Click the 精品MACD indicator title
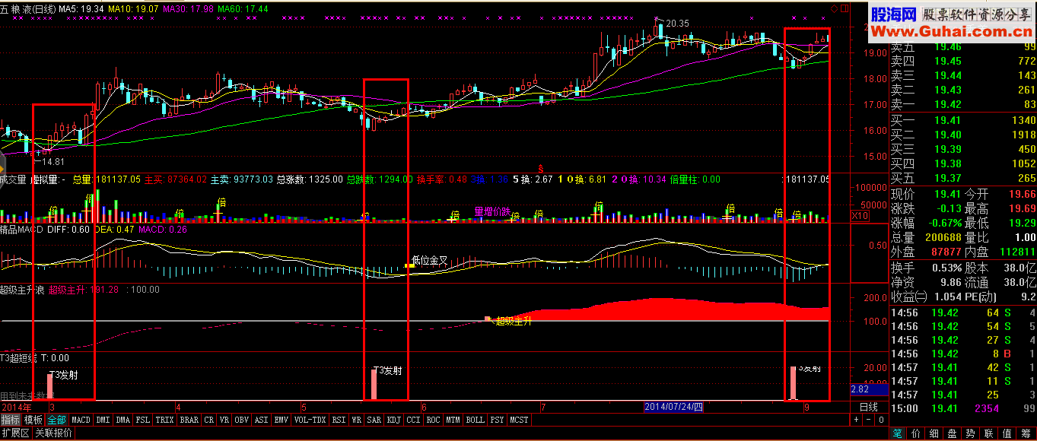This screenshot has width=1037, height=441. click(22, 228)
